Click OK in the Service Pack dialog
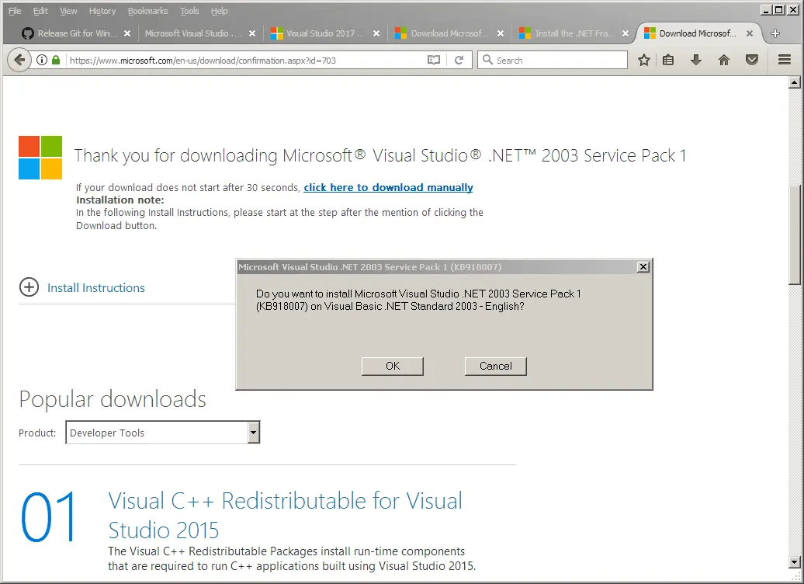Image resolution: width=804 pixels, height=584 pixels. (392, 366)
